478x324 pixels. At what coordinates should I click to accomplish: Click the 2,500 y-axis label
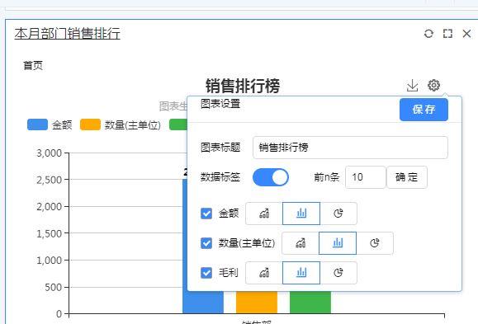click(49, 180)
